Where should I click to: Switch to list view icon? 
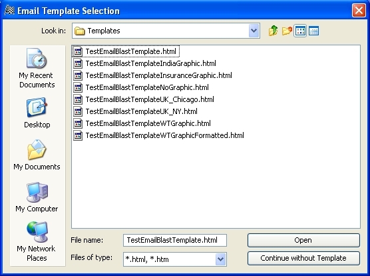coord(300,31)
